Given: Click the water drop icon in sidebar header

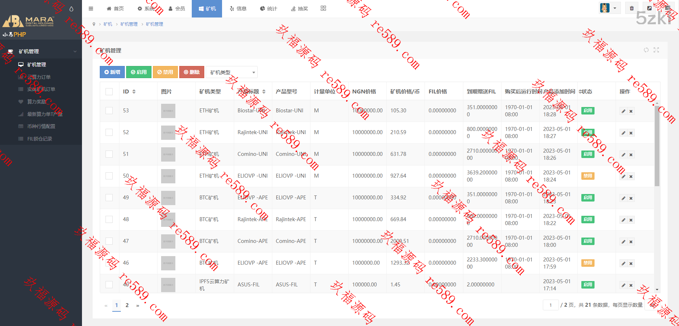Looking at the screenshot, I should [x=71, y=9].
